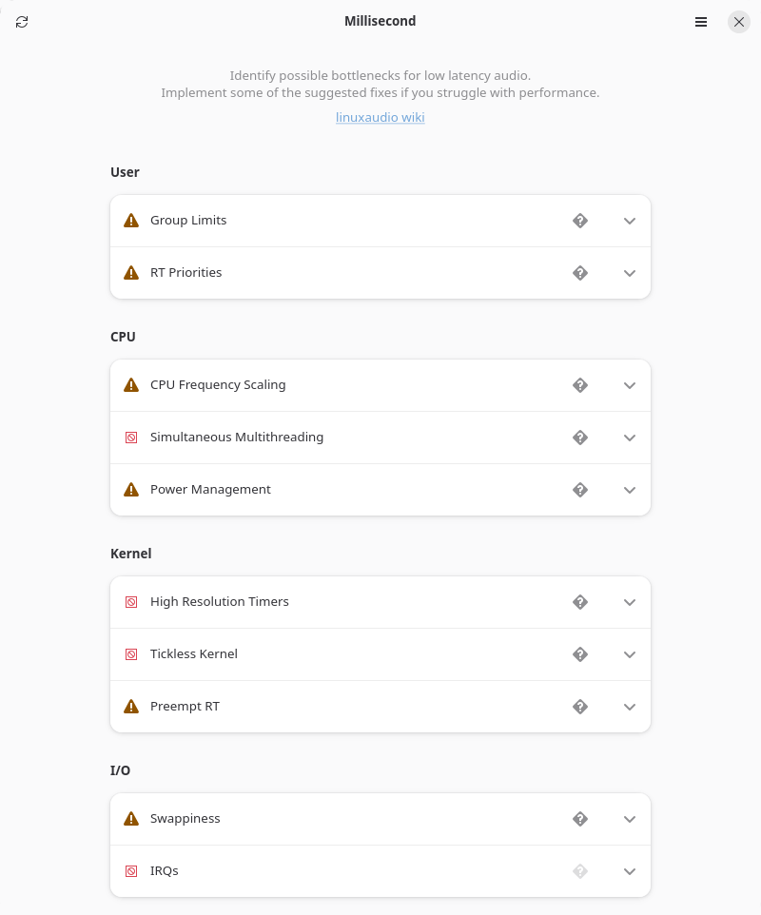Select the Preempt RT row label

click(x=185, y=707)
